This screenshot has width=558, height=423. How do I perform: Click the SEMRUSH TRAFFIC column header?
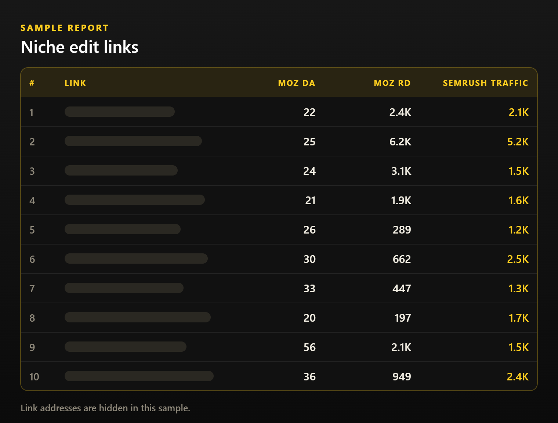pos(485,83)
